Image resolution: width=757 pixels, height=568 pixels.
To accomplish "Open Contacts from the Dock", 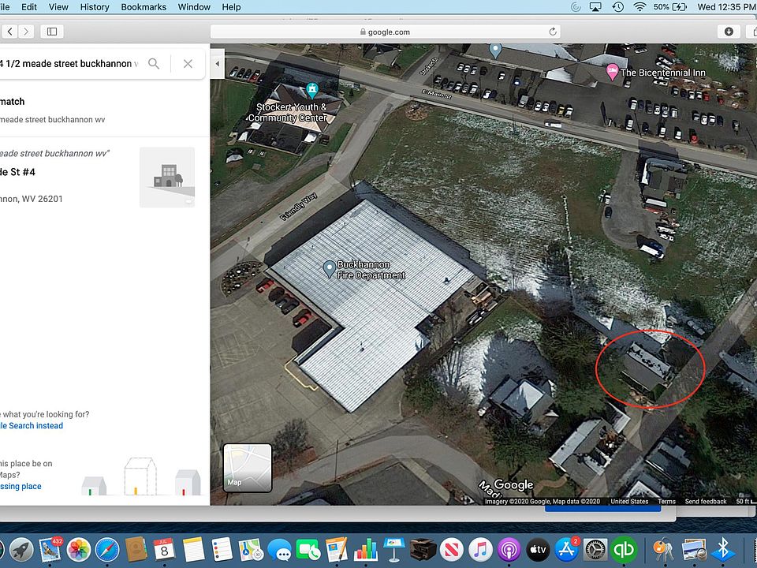I will click(x=136, y=550).
